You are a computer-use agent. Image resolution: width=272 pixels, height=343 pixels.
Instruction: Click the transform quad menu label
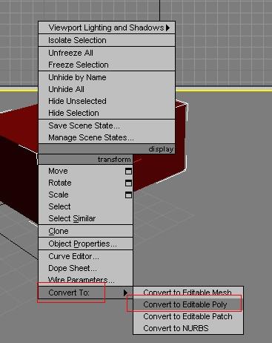[114, 160]
